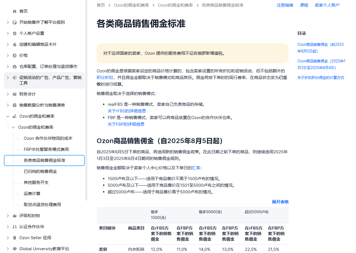356x253 pixels.
Task: Open the 注册指南 top menu item
Action: 285,5
